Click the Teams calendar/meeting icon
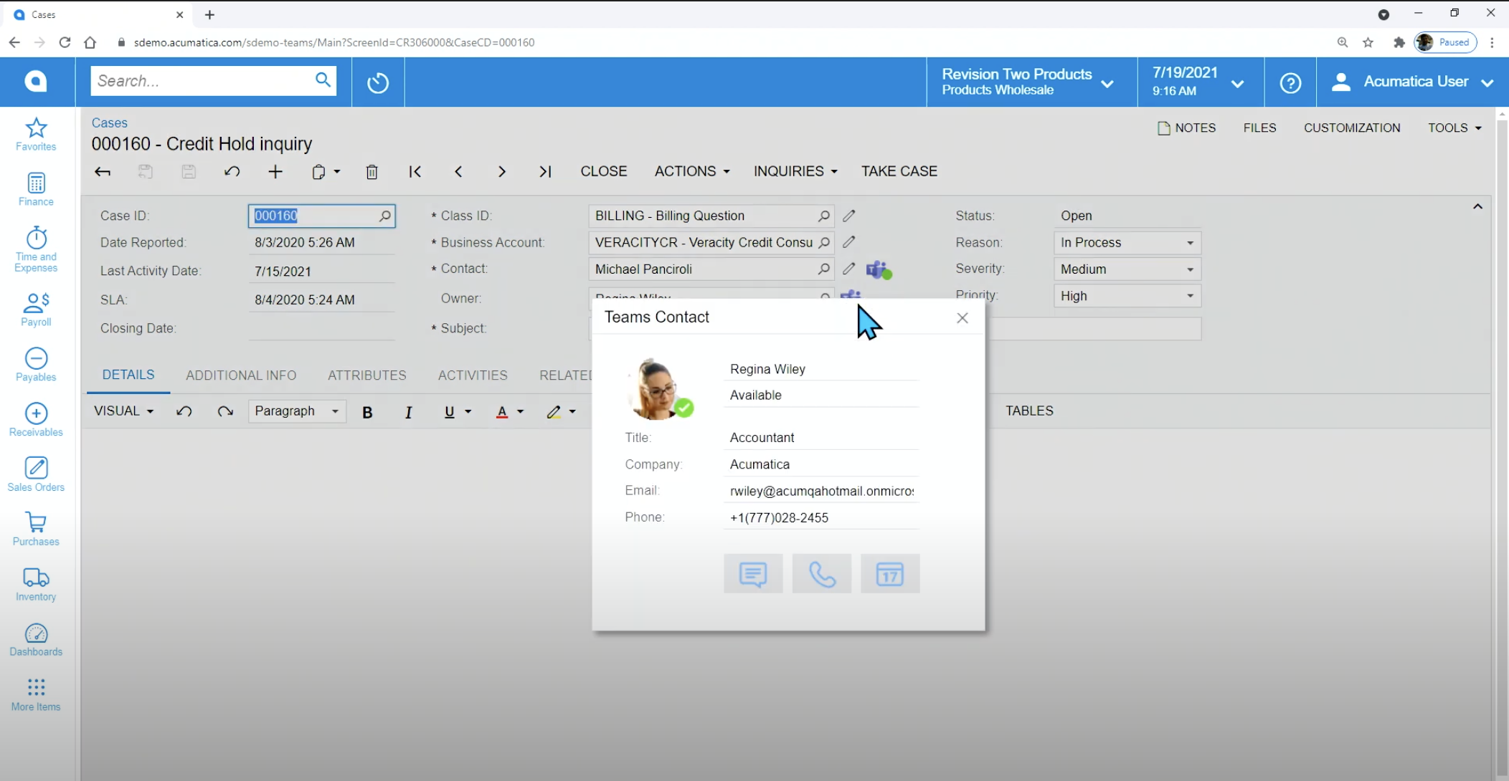This screenshot has height=781, width=1509. coord(890,574)
